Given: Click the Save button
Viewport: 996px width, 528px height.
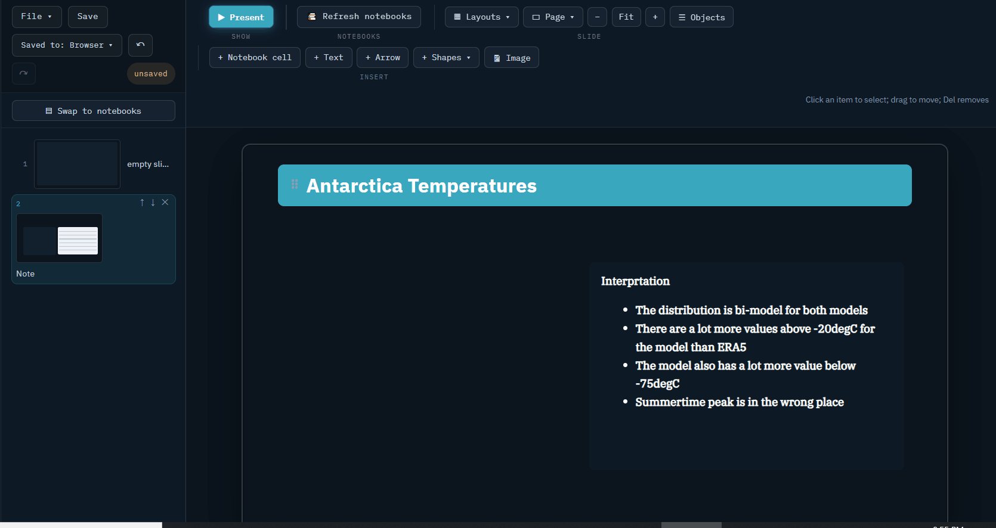Looking at the screenshot, I should pos(88,17).
